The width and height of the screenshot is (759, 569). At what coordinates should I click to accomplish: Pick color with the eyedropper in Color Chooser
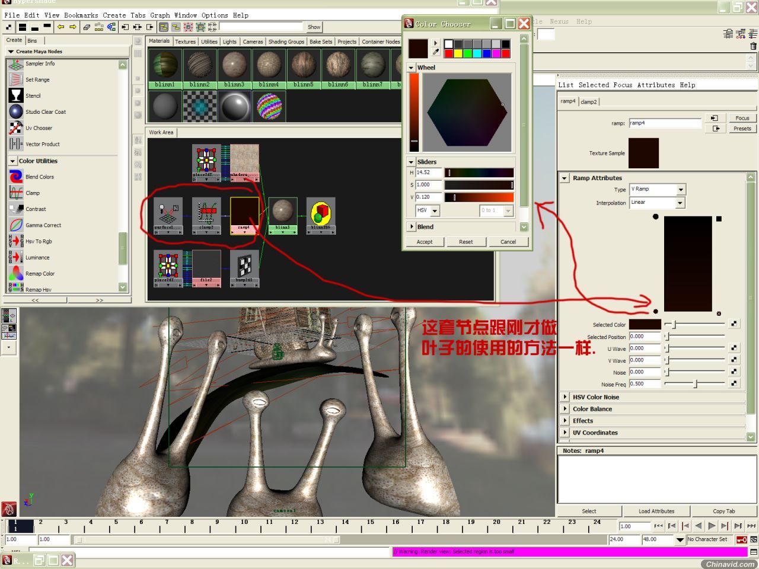tap(436, 52)
